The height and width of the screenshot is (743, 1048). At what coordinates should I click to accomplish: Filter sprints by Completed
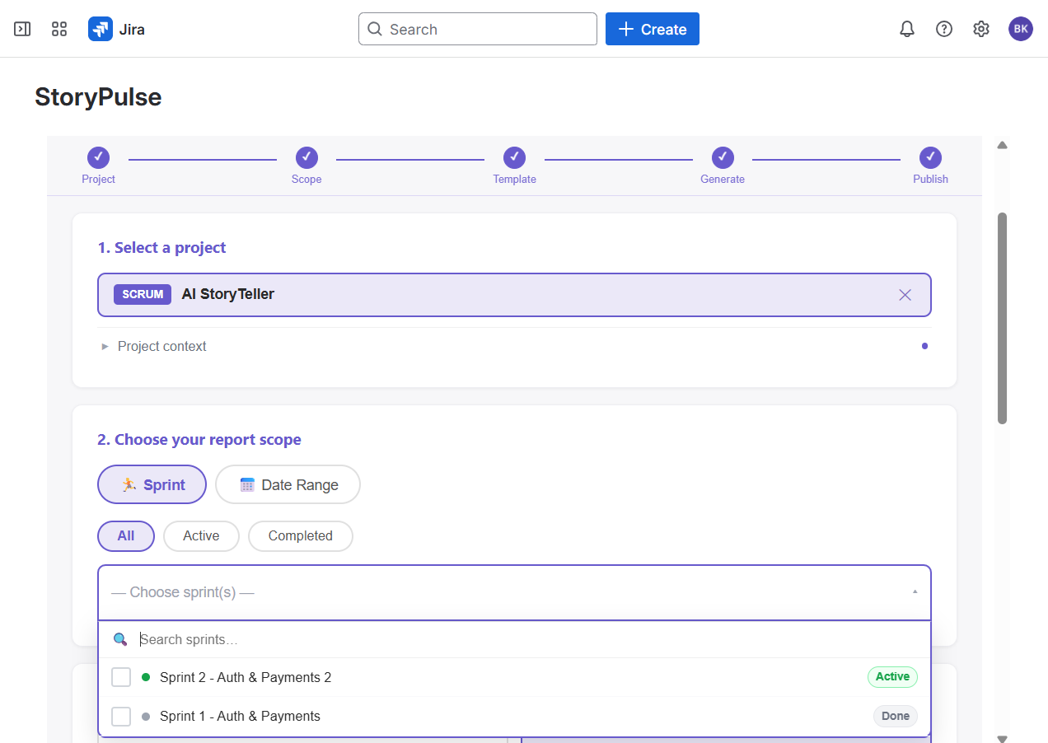pyautogui.click(x=300, y=535)
